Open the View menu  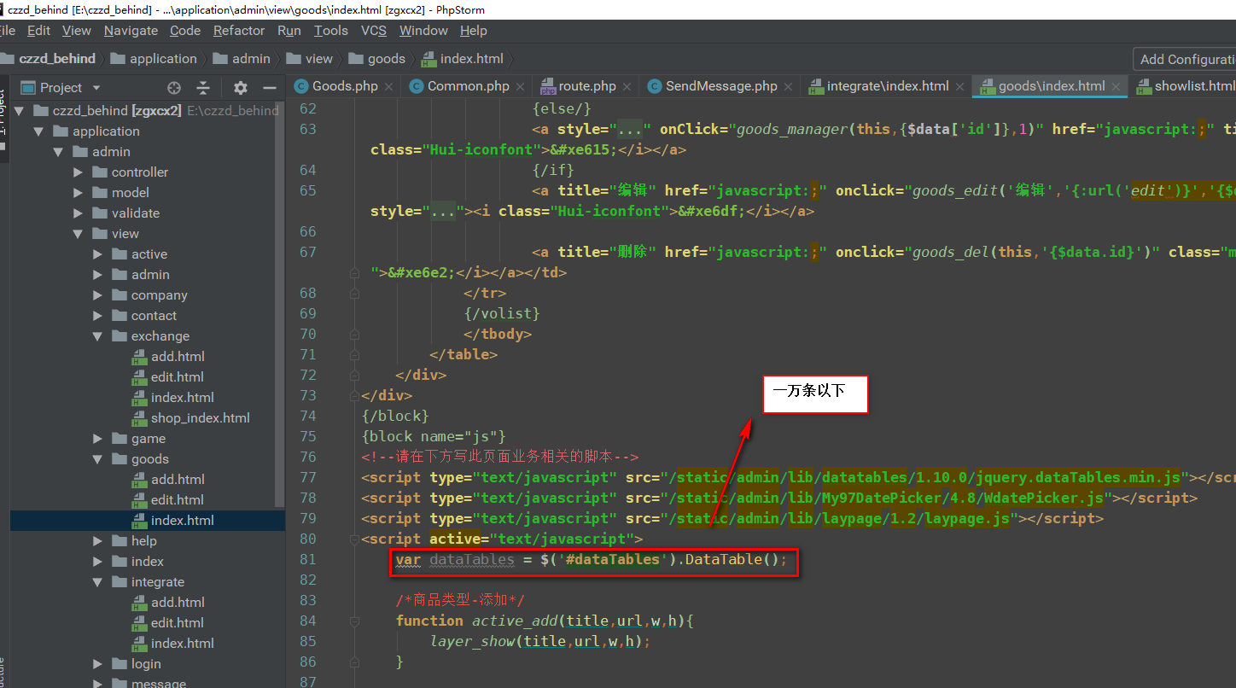[77, 31]
